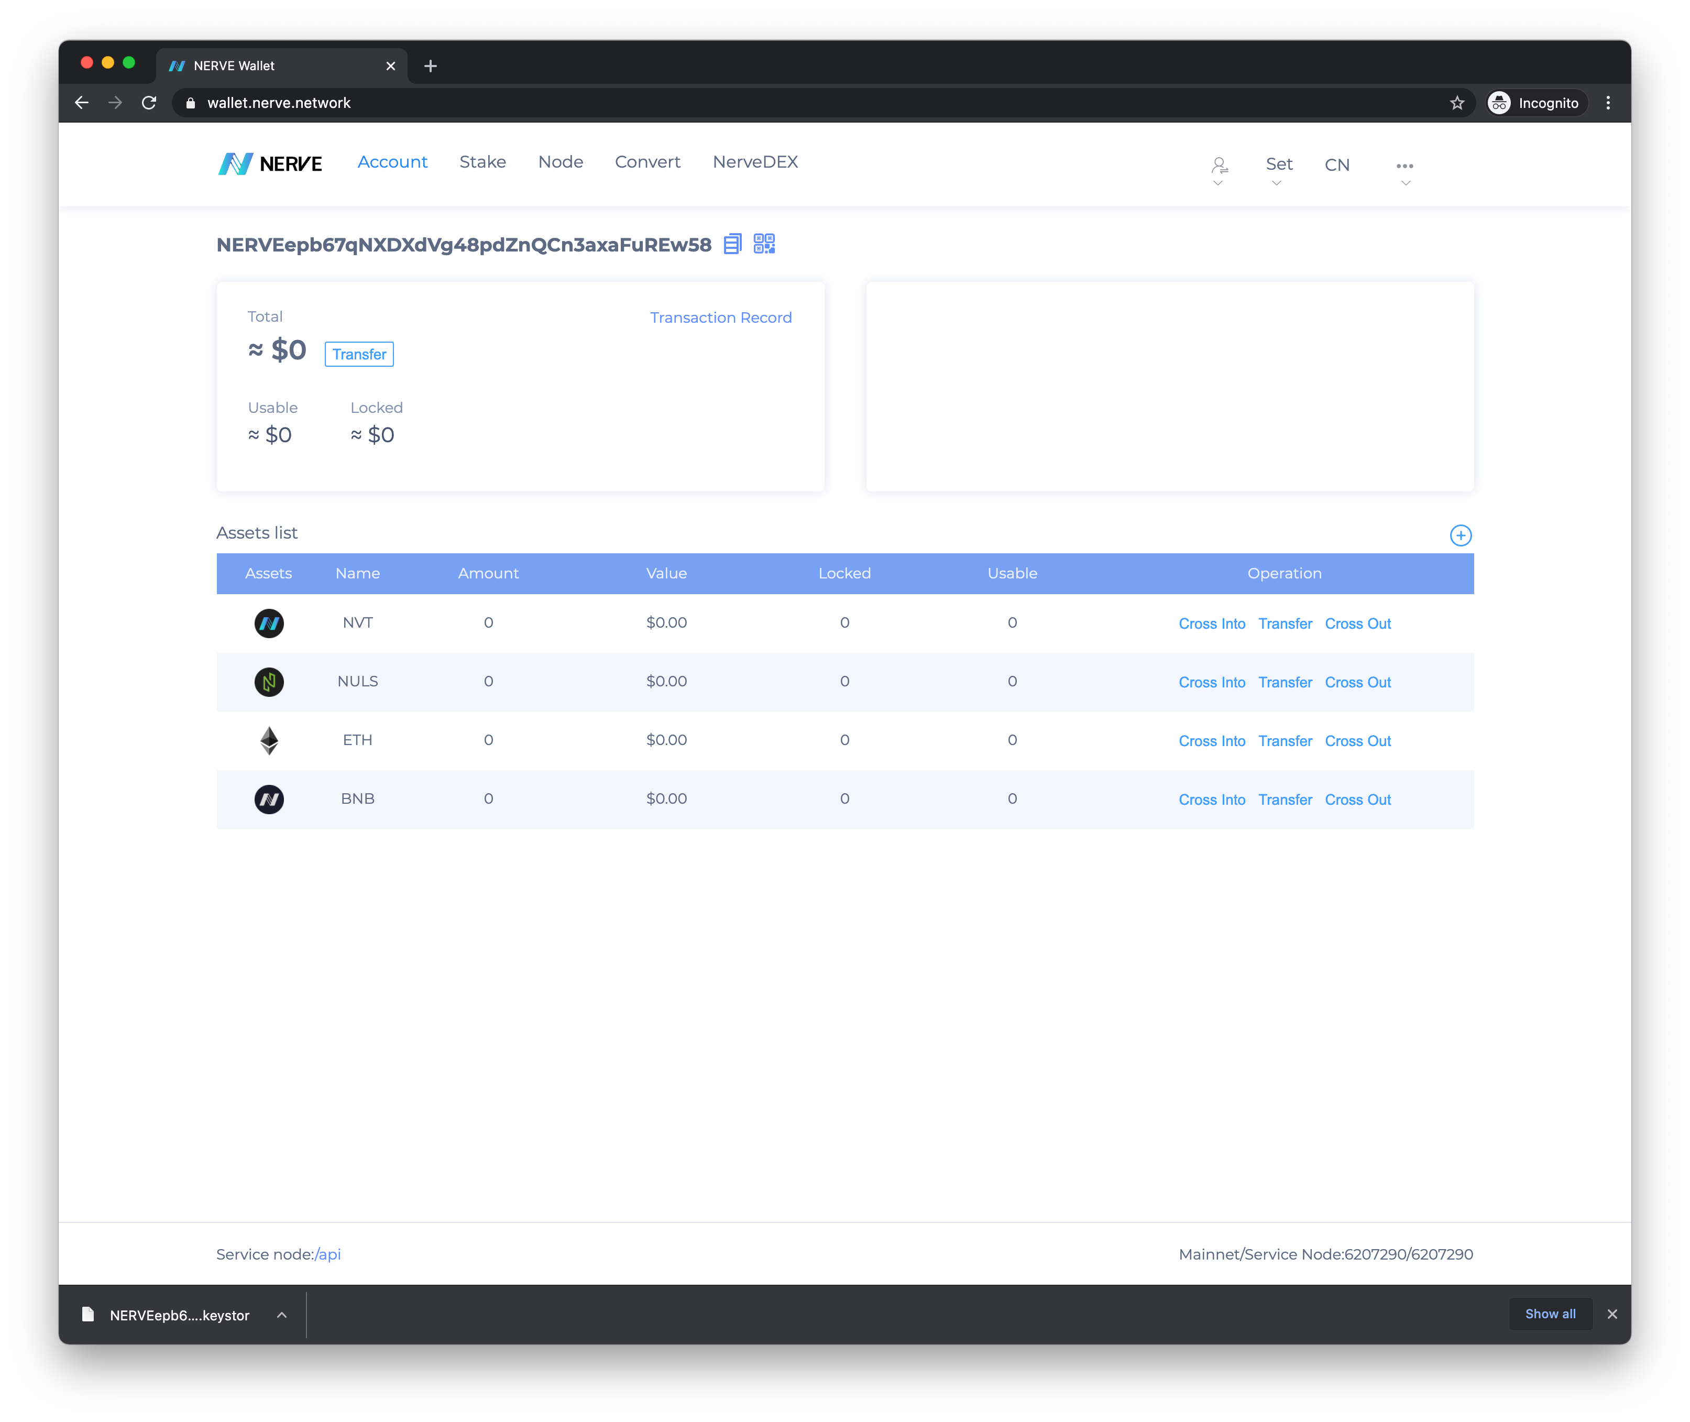This screenshot has width=1690, height=1422.
Task: Open the Stake tab
Action: (x=482, y=162)
